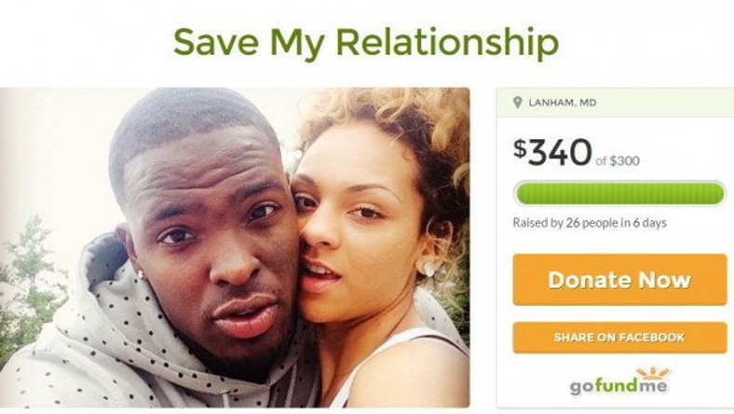The height and width of the screenshot is (414, 734).
Task: Click the gofundme sunburst crown icon
Action: pos(653,374)
